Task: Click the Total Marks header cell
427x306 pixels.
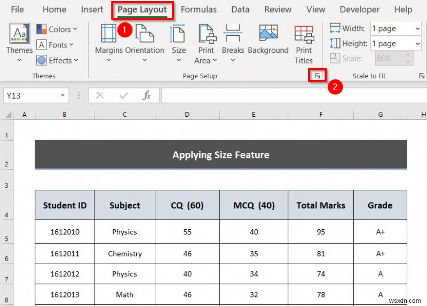Action: click(x=321, y=205)
